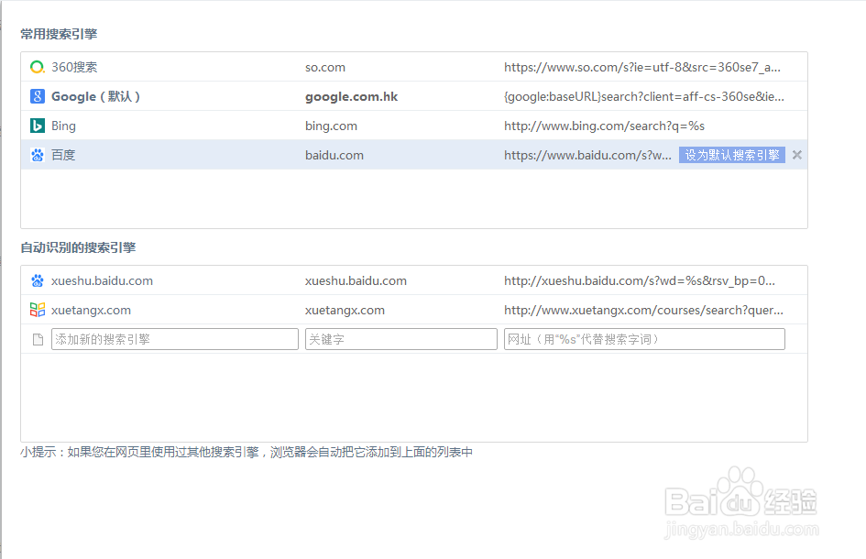Select the xueshu.baidu.com engine name
The image size is (866, 559).
pyautogui.click(x=102, y=280)
